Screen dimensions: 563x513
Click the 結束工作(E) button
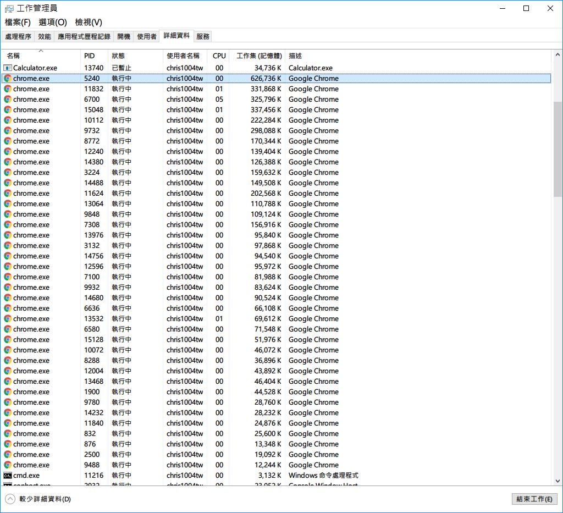click(x=534, y=499)
